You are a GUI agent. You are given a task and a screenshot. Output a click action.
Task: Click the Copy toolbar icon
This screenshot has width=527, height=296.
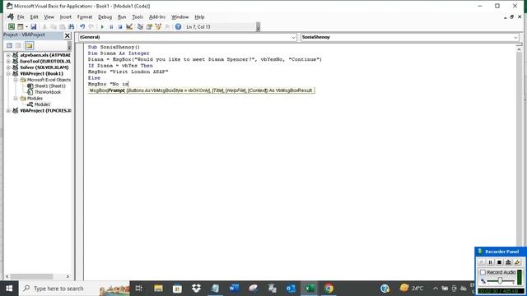53,26
